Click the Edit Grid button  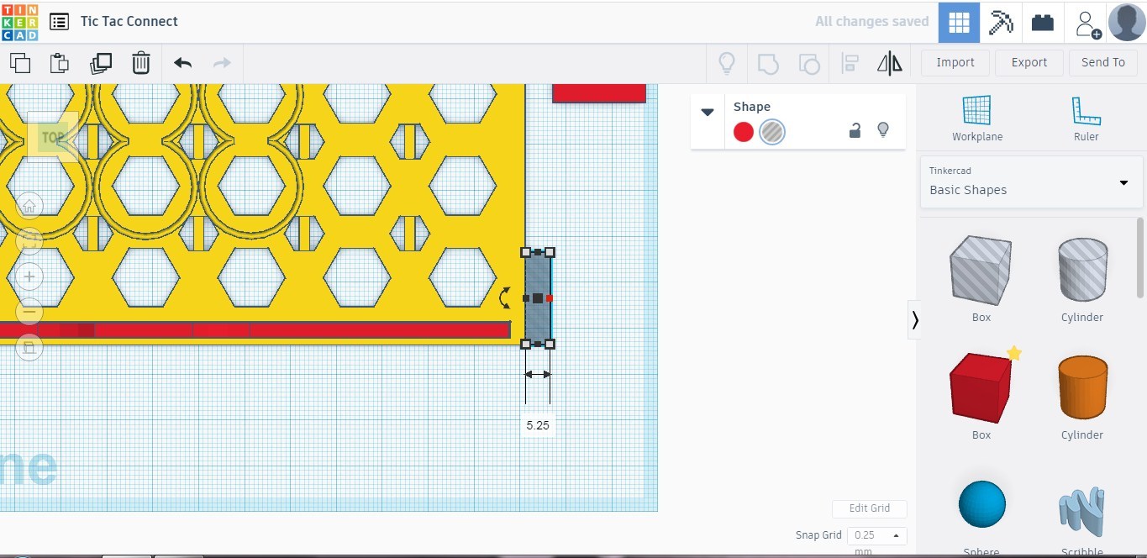869,508
